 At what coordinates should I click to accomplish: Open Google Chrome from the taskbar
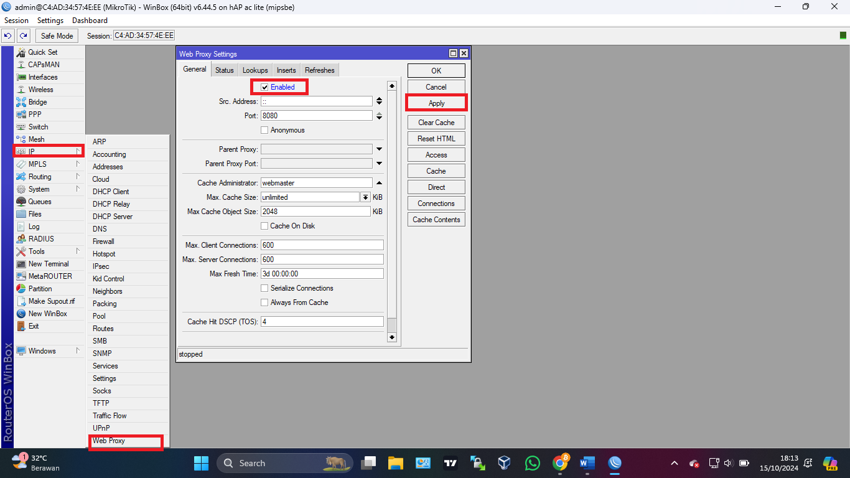pos(560,463)
